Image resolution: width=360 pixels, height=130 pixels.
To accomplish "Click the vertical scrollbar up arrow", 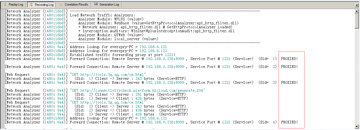I will [x=357, y=11].
